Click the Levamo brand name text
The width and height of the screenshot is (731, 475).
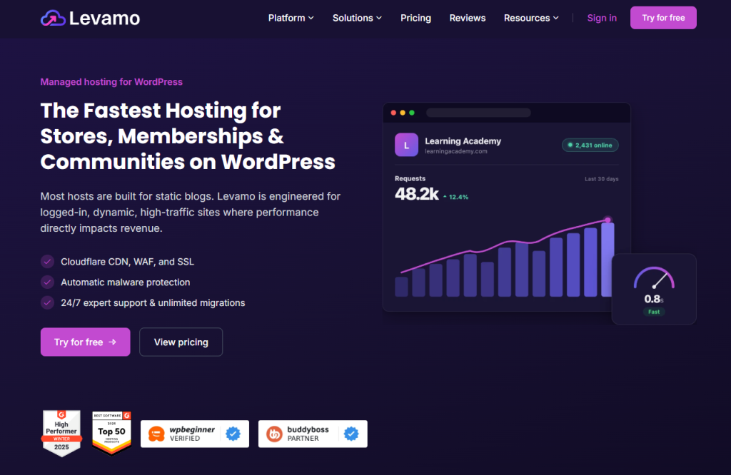(104, 19)
